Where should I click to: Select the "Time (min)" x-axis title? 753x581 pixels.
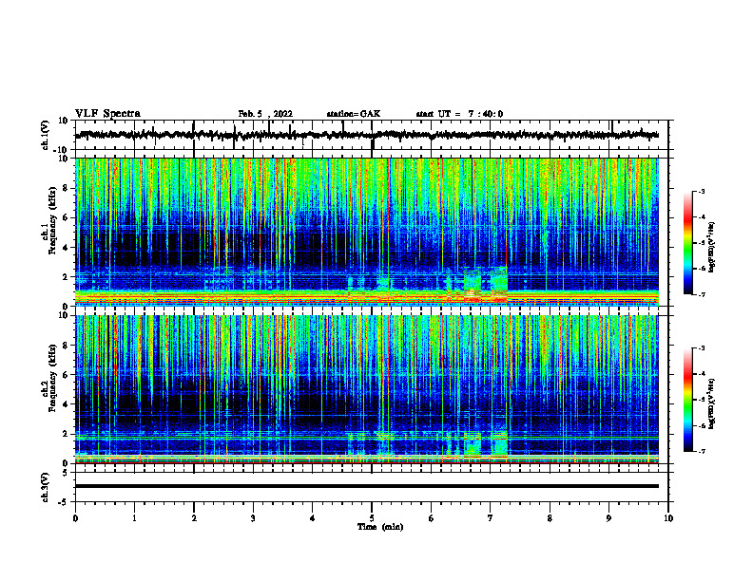[x=380, y=527]
